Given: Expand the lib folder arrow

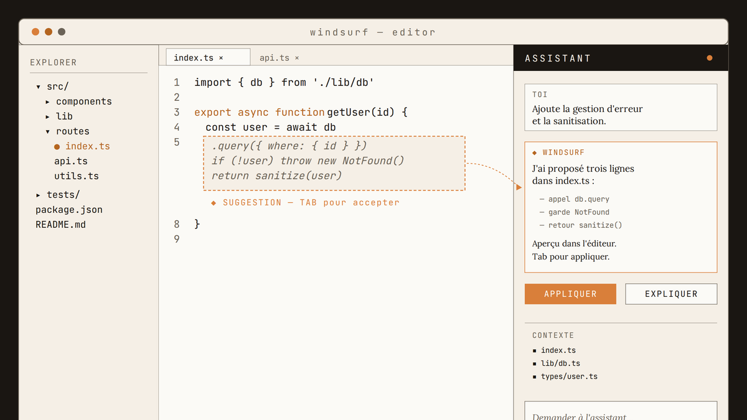Looking at the screenshot, I should click(x=48, y=116).
